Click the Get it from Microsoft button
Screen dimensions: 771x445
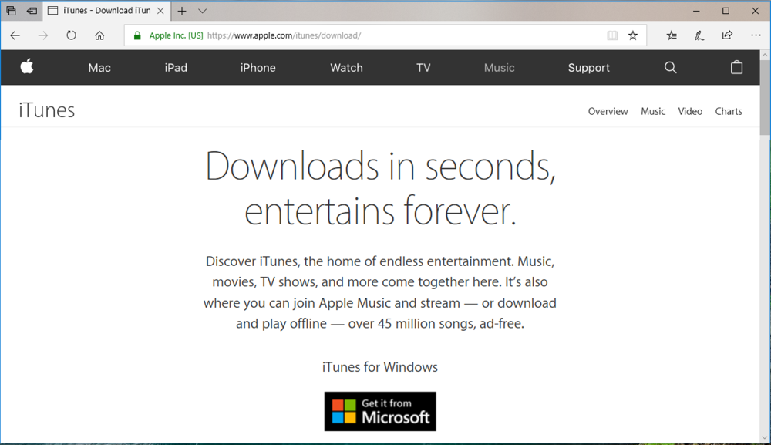(380, 411)
